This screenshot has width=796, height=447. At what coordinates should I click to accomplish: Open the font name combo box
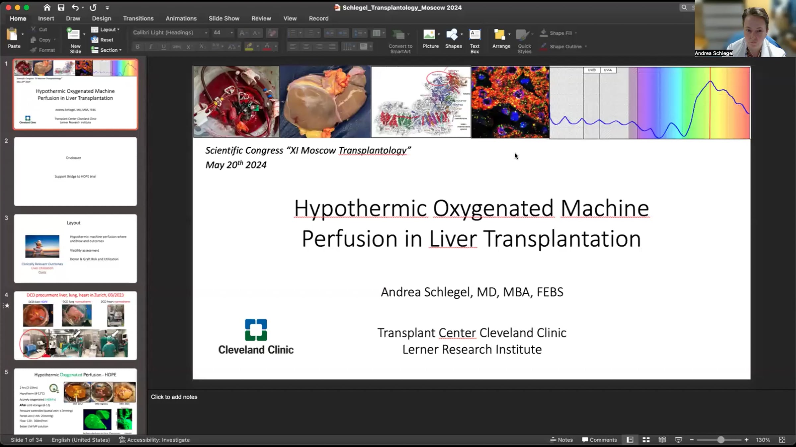coord(169,32)
